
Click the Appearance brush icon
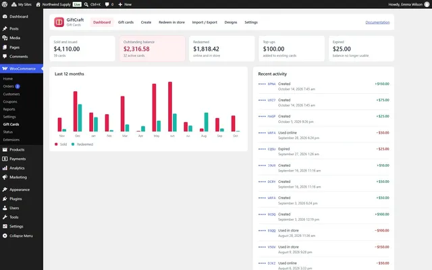pos(5,190)
